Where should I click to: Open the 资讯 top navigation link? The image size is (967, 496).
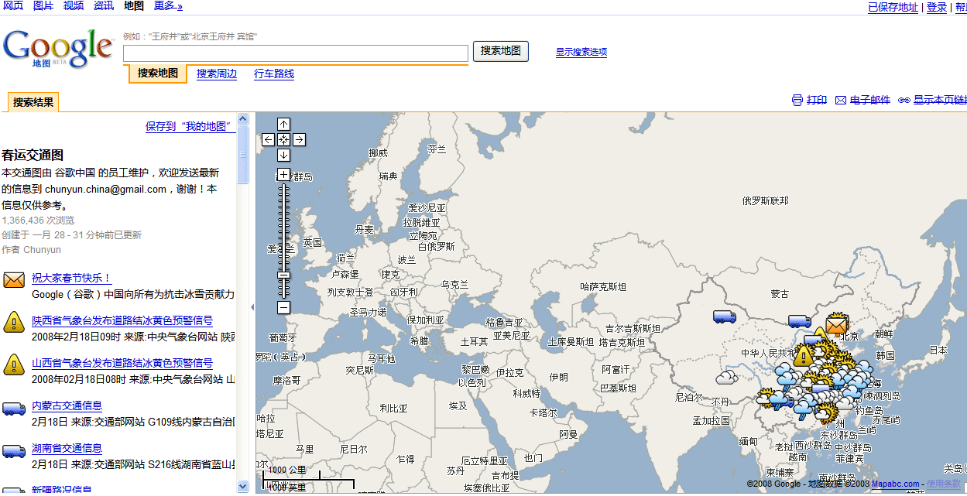pos(104,6)
